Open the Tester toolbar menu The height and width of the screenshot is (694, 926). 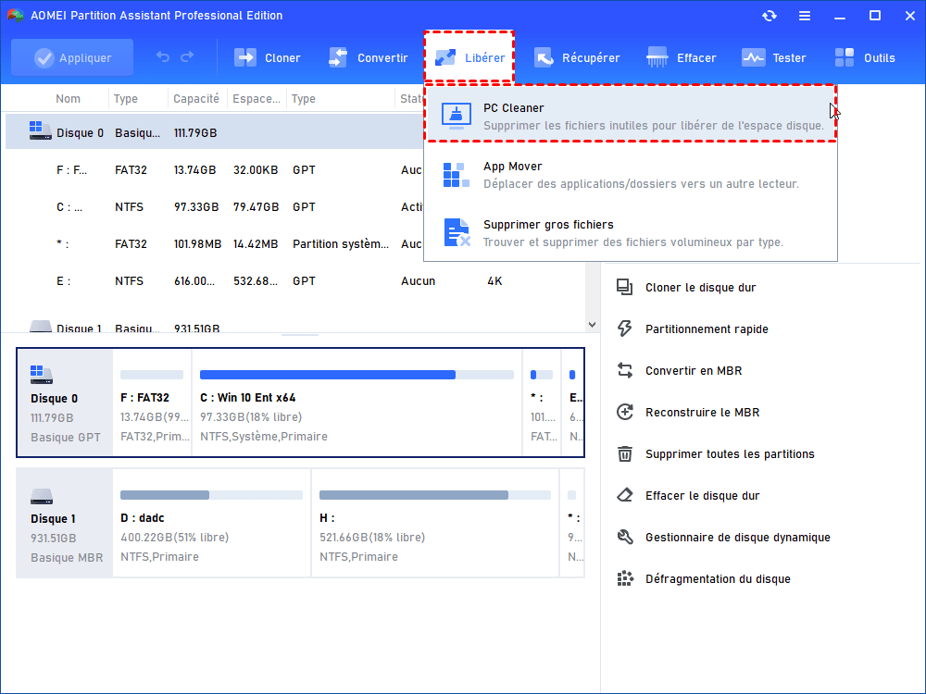coord(773,57)
